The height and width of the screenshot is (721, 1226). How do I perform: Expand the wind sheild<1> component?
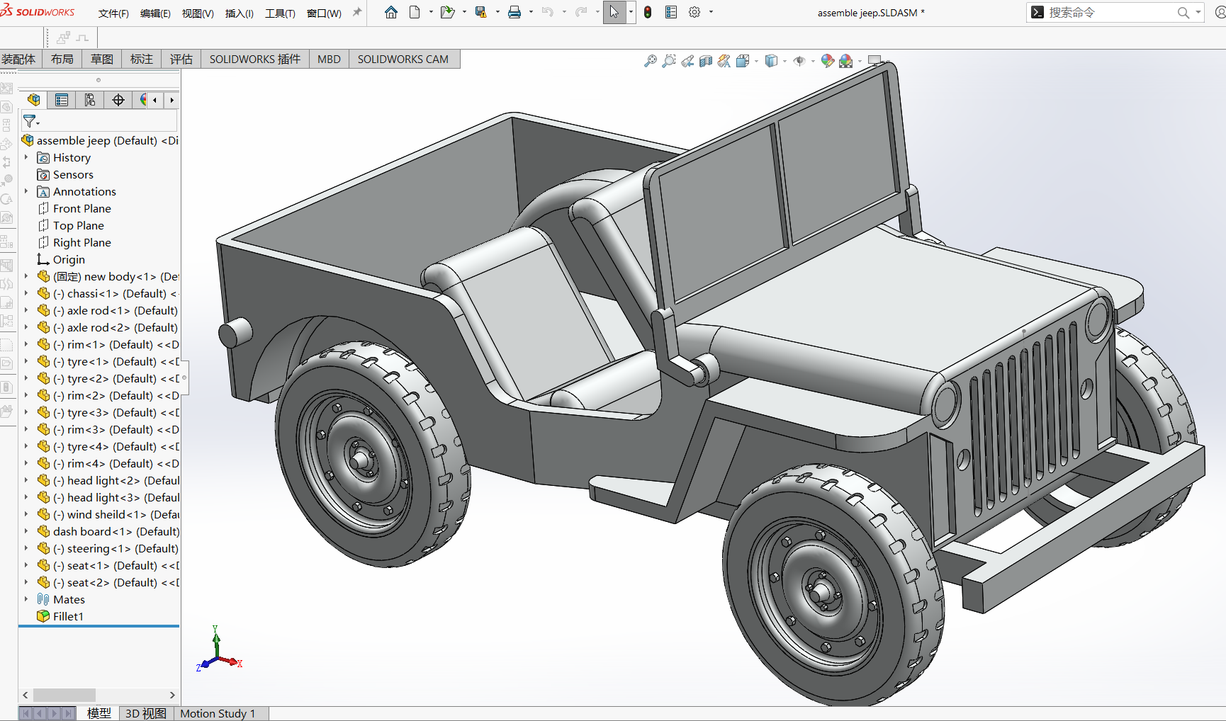point(26,514)
